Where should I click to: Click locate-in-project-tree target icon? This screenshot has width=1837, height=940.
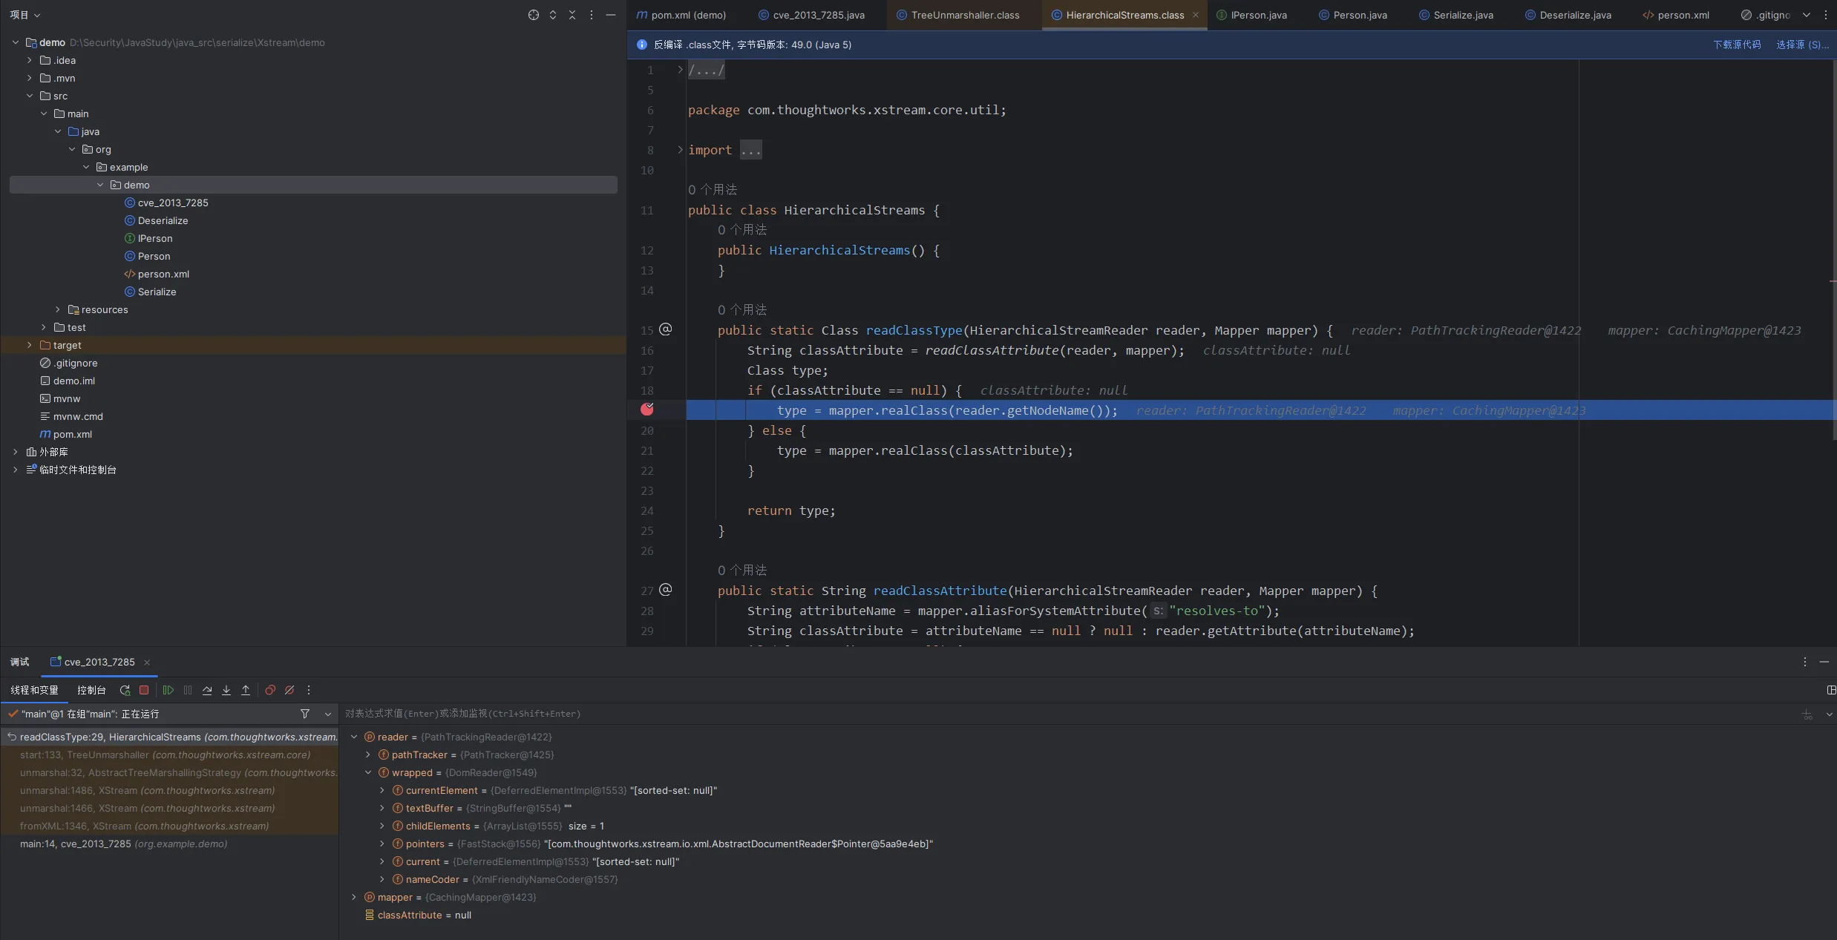click(533, 15)
